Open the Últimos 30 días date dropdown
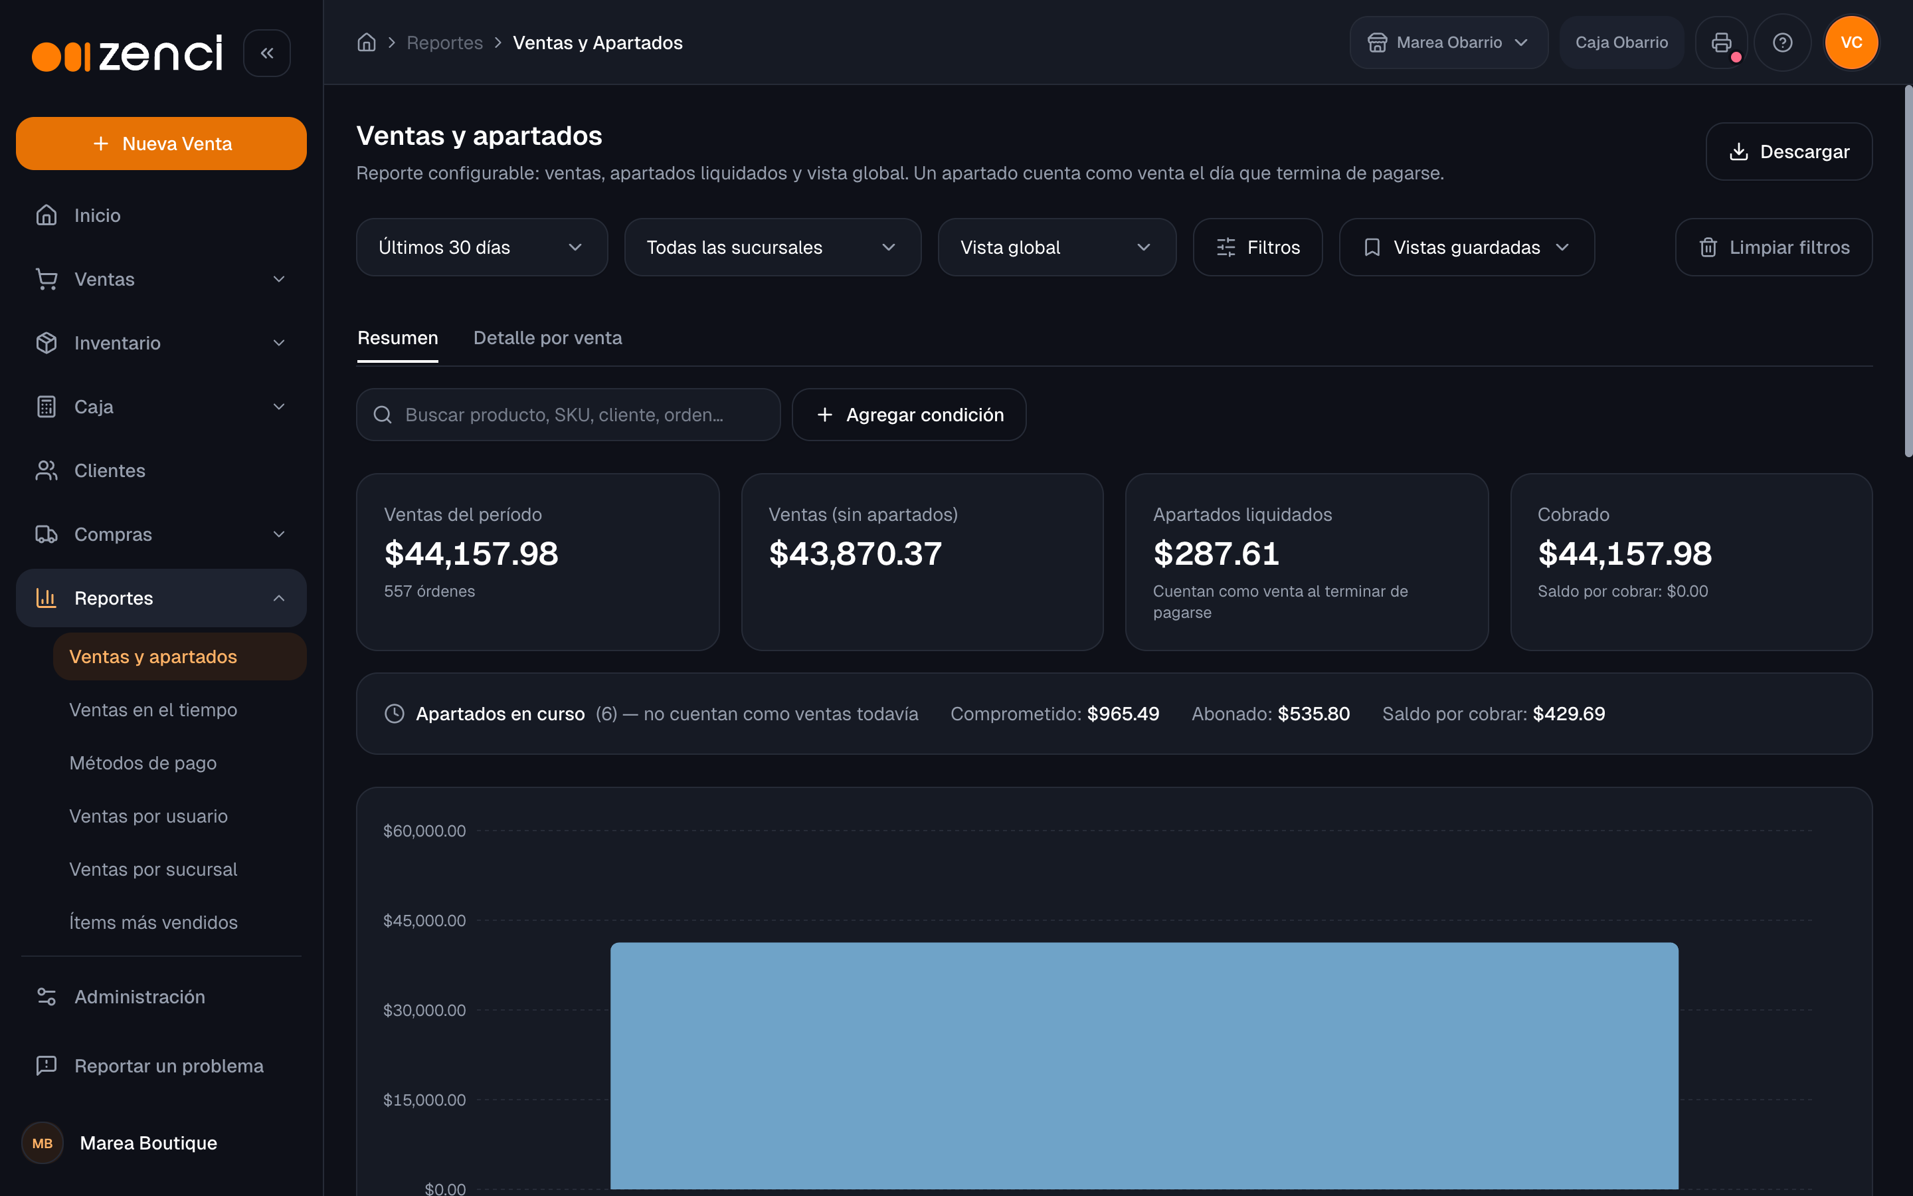The width and height of the screenshot is (1913, 1196). pos(482,248)
